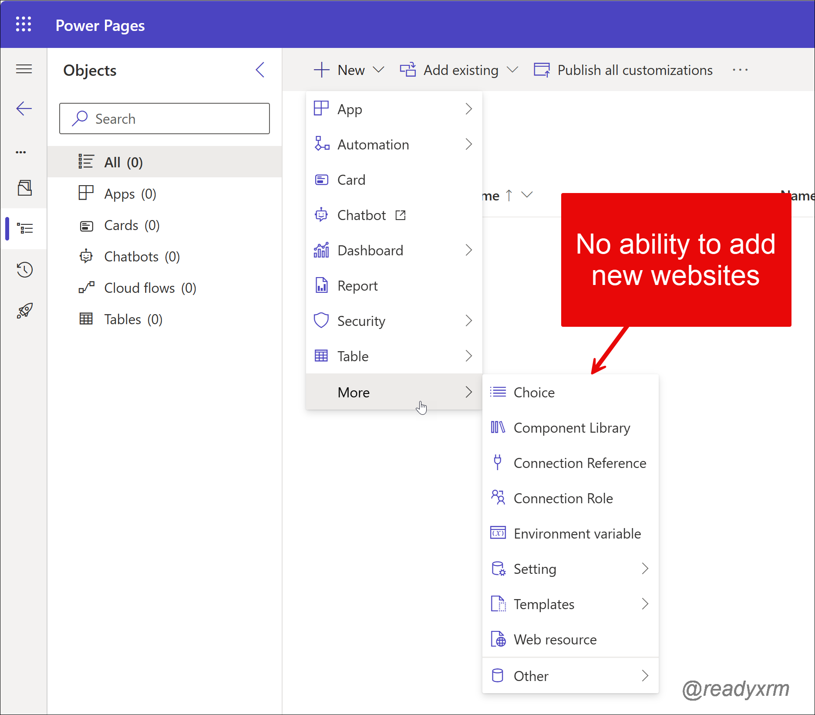Expand the Table submenu chevron
Screen dimensions: 815x715
(469, 356)
